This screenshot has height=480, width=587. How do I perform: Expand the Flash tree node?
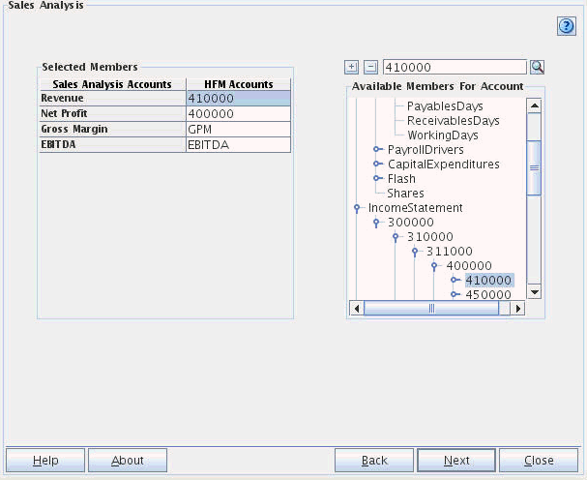click(378, 178)
